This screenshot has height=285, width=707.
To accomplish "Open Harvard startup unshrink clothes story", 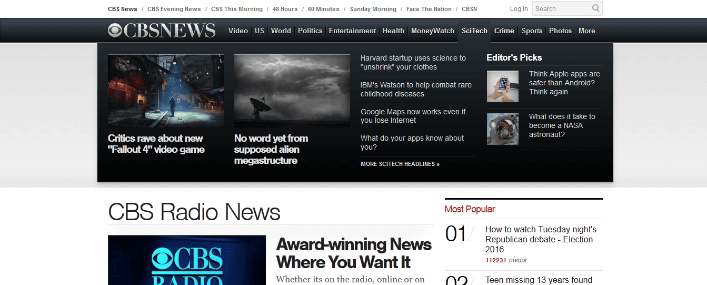I will (413, 63).
